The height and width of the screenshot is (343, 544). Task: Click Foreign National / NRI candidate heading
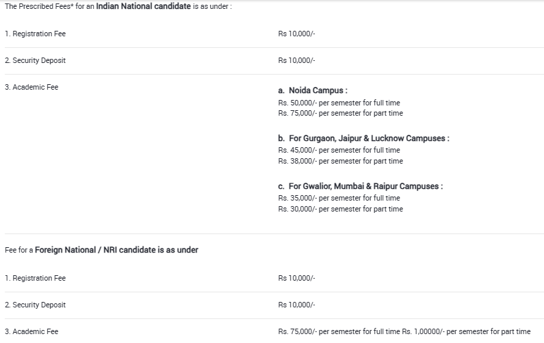point(102,250)
